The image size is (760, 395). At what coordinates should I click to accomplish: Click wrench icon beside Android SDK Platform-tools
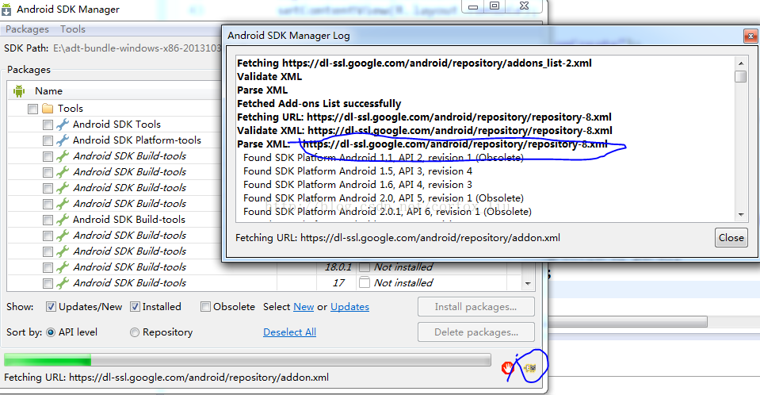[x=63, y=140]
